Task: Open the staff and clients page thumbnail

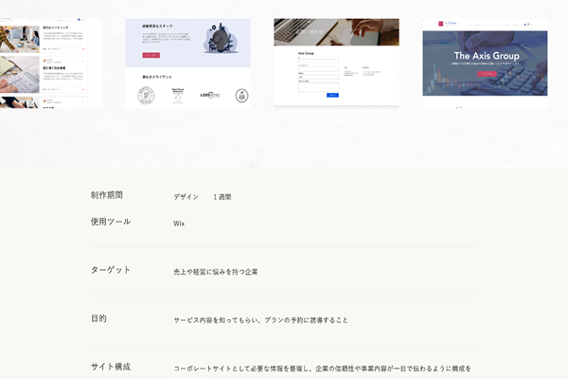Action: [187, 63]
